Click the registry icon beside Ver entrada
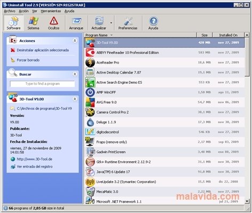 pyautogui.click(x=13, y=167)
